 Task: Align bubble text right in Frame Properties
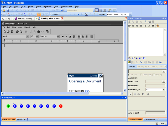137,26
